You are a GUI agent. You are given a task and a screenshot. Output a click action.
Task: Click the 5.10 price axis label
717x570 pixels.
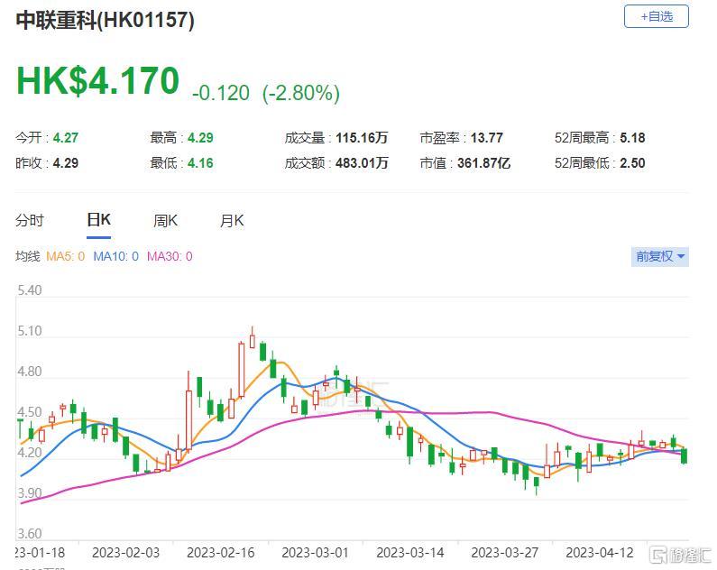click(29, 331)
